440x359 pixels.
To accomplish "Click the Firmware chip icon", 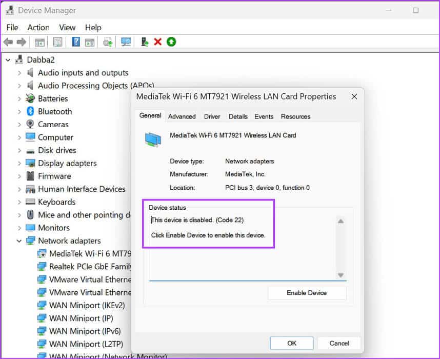I will coord(30,176).
